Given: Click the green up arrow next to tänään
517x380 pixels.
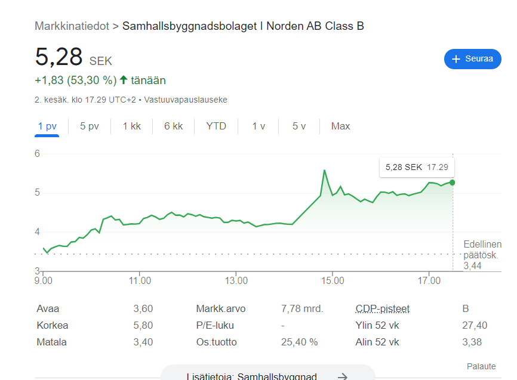Looking at the screenshot, I should tap(124, 80).
